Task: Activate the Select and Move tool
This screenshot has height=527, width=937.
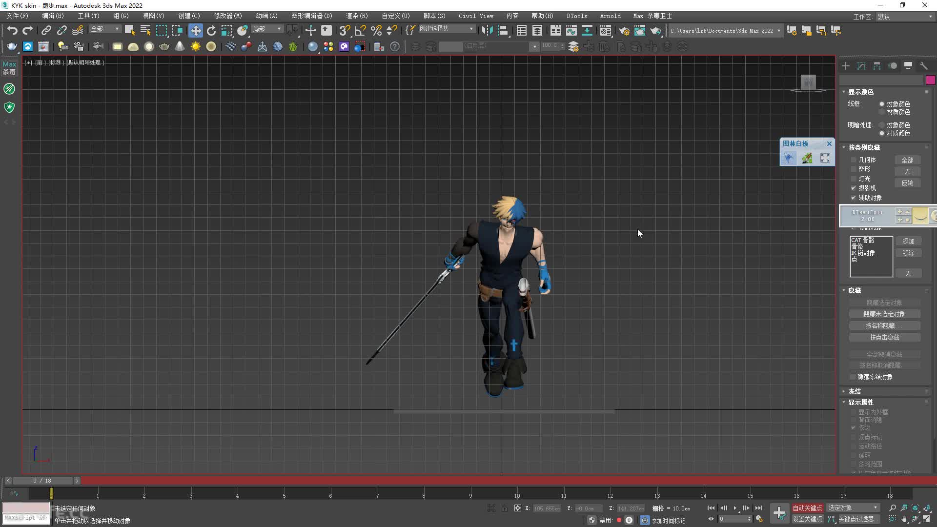Action: click(x=195, y=30)
